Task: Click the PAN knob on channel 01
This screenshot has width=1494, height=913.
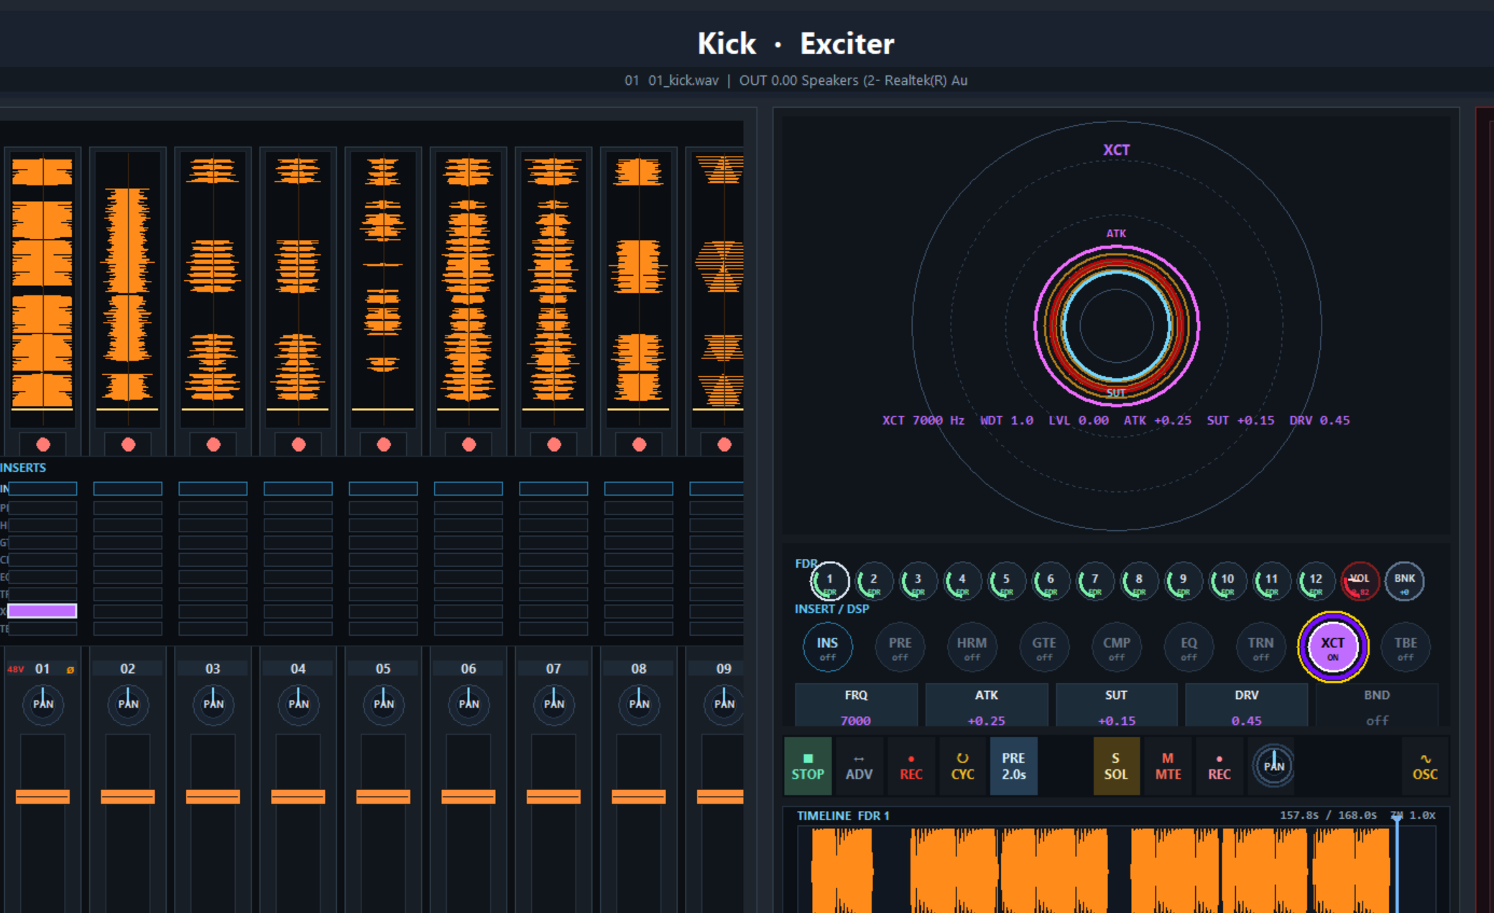Action: tap(43, 704)
